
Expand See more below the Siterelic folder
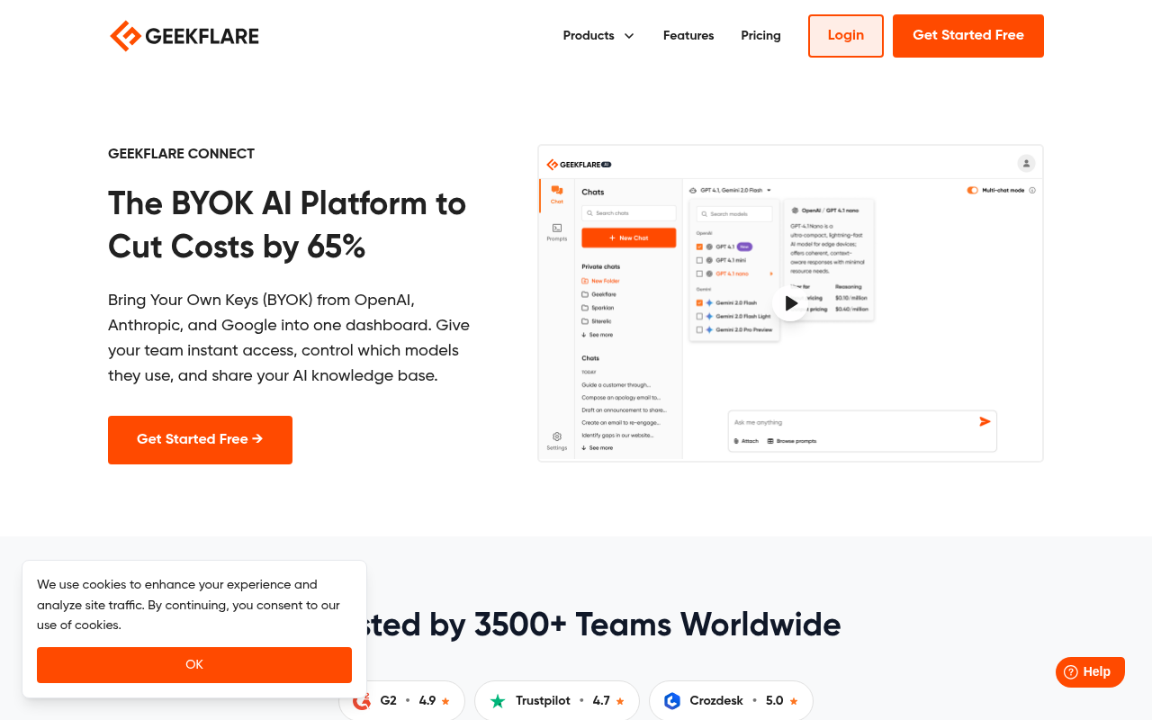coord(598,335)
